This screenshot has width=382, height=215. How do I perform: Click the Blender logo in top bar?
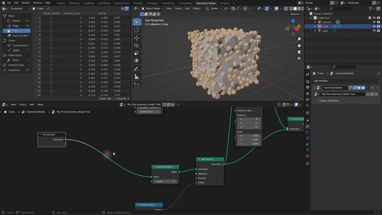[x=3, y=3]
